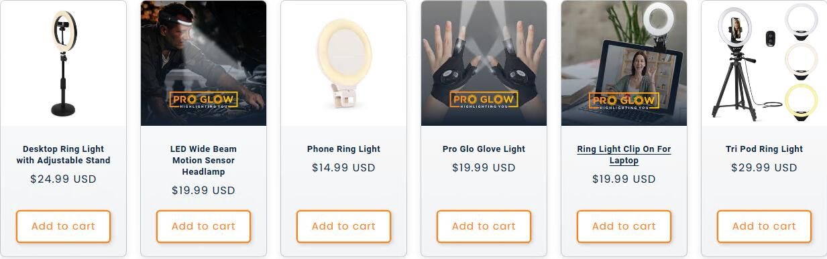View the tripod ring light image
The width and height of the screenshot is (827, 259).
point(764,63)
